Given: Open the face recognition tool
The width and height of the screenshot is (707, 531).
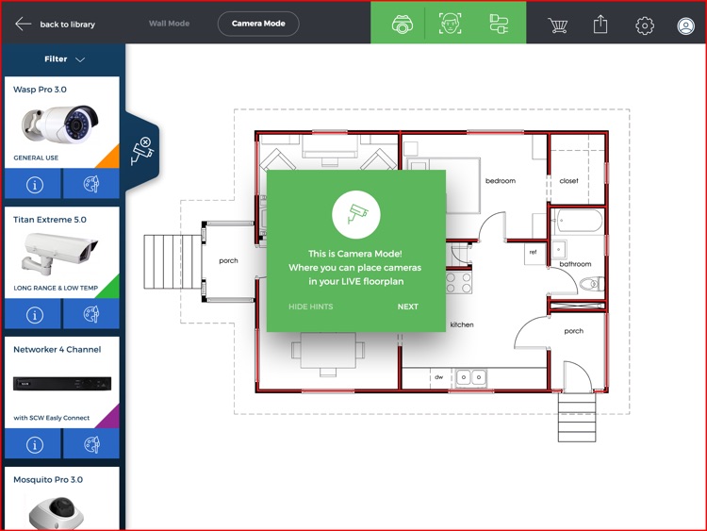Looking at the screenshot, I should click(x=450, y=24).
